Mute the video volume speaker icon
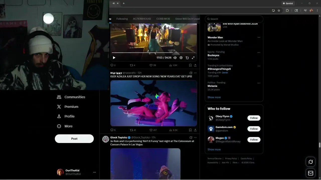Screen dimensions: 321x180 click(175, 58)
